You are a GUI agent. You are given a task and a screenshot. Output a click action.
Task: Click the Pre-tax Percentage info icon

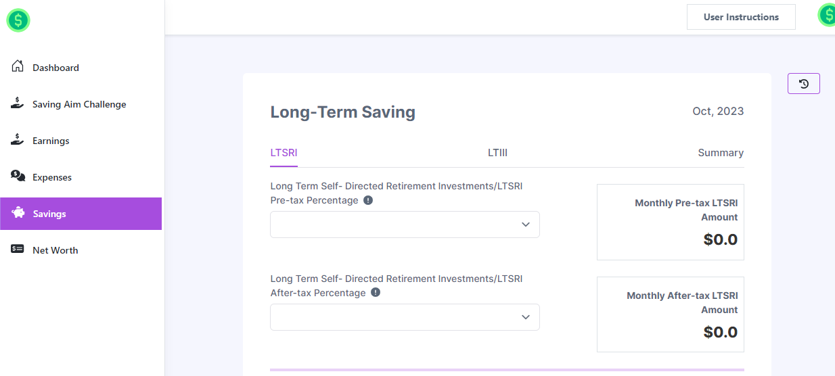click(368, 200)
